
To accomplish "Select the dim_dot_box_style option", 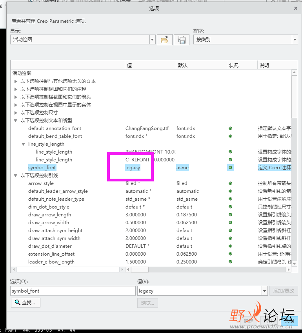I will tap(49, 207).
